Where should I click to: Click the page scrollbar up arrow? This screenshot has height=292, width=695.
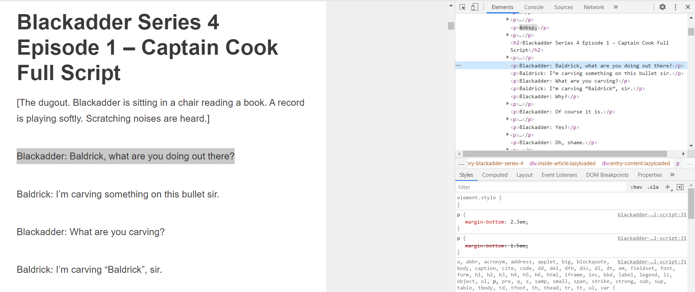point(451,5)
